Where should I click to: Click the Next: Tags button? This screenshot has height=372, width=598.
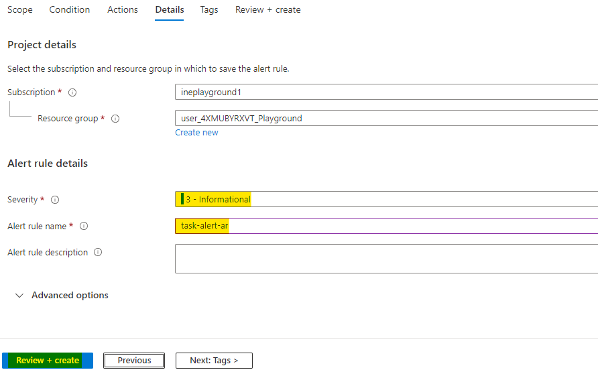tap(214, 361)
